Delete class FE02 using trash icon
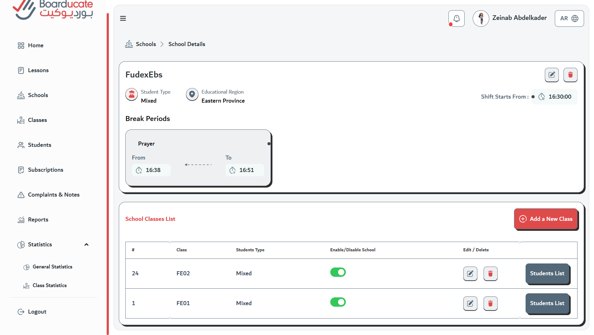This screenshot has height=335, width=594. (490, 274)
